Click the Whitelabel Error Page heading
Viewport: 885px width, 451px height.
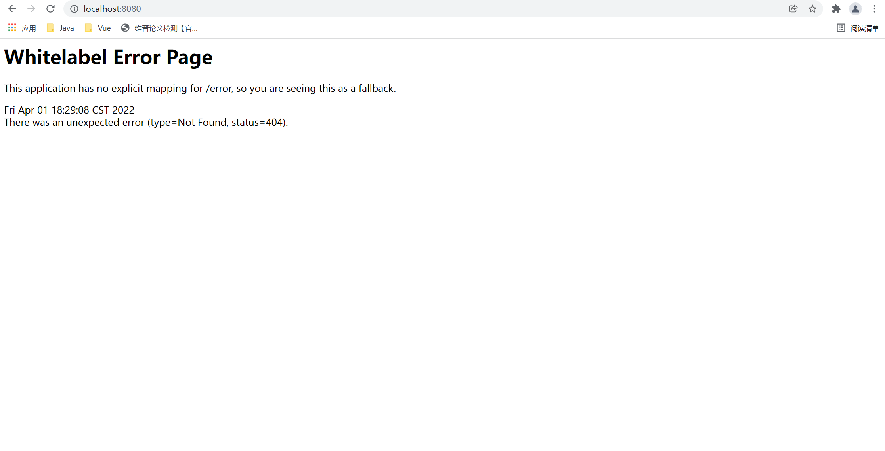(108, 57)
